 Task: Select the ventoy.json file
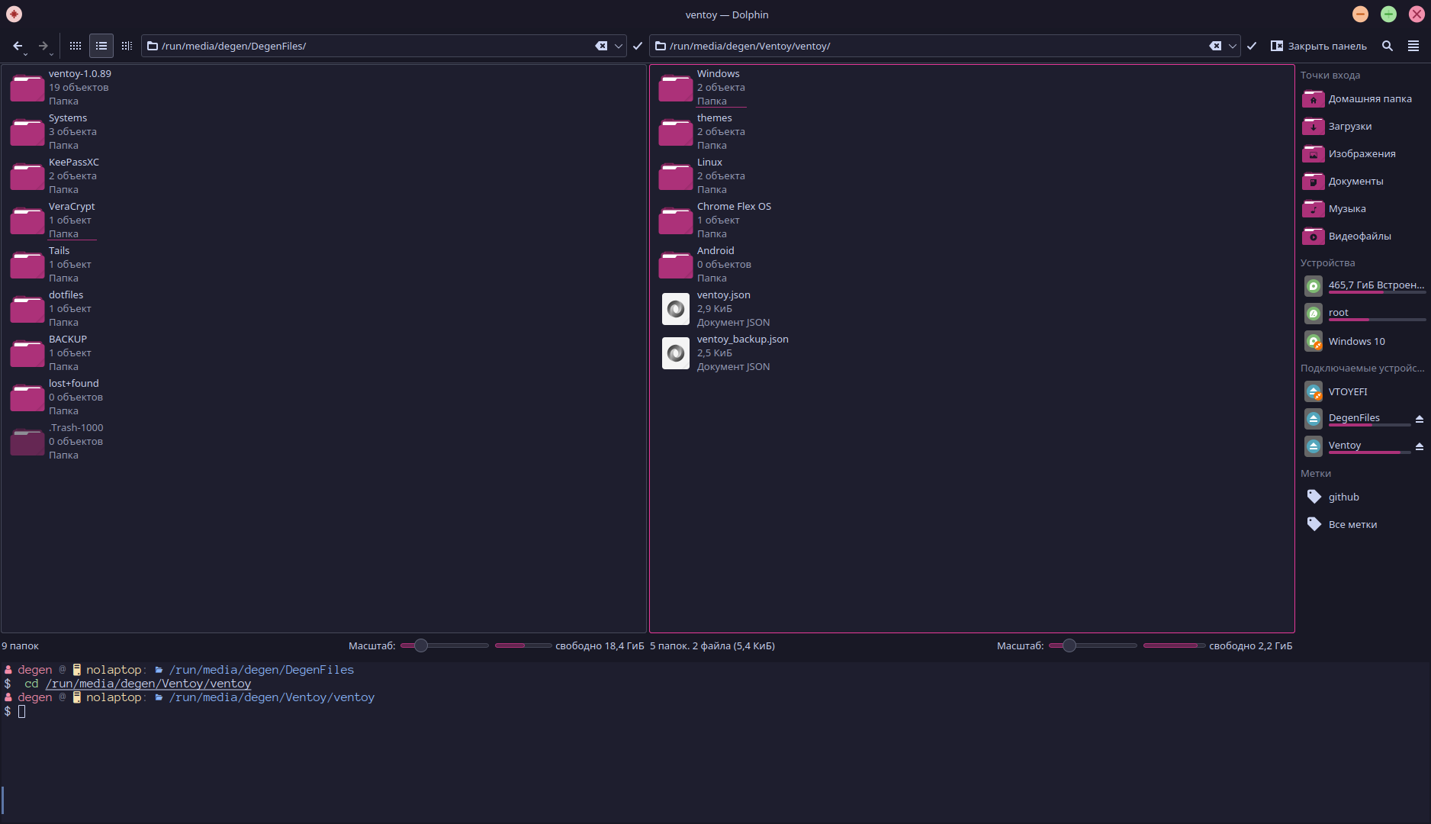point(715,308)
